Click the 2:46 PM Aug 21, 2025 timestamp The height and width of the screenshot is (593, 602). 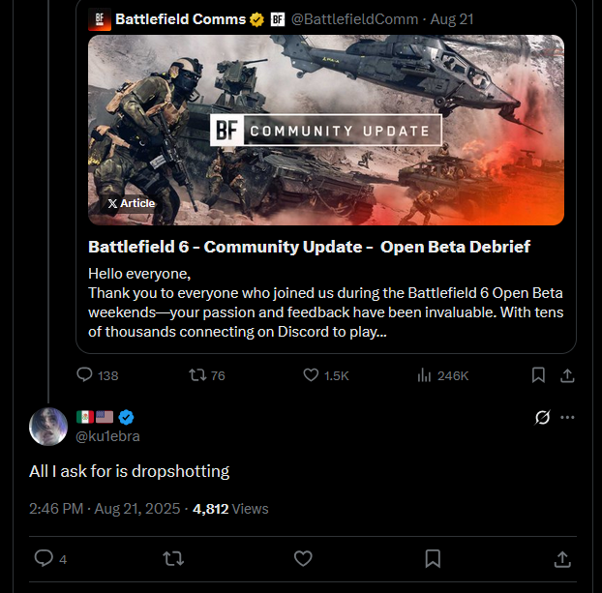105,509
